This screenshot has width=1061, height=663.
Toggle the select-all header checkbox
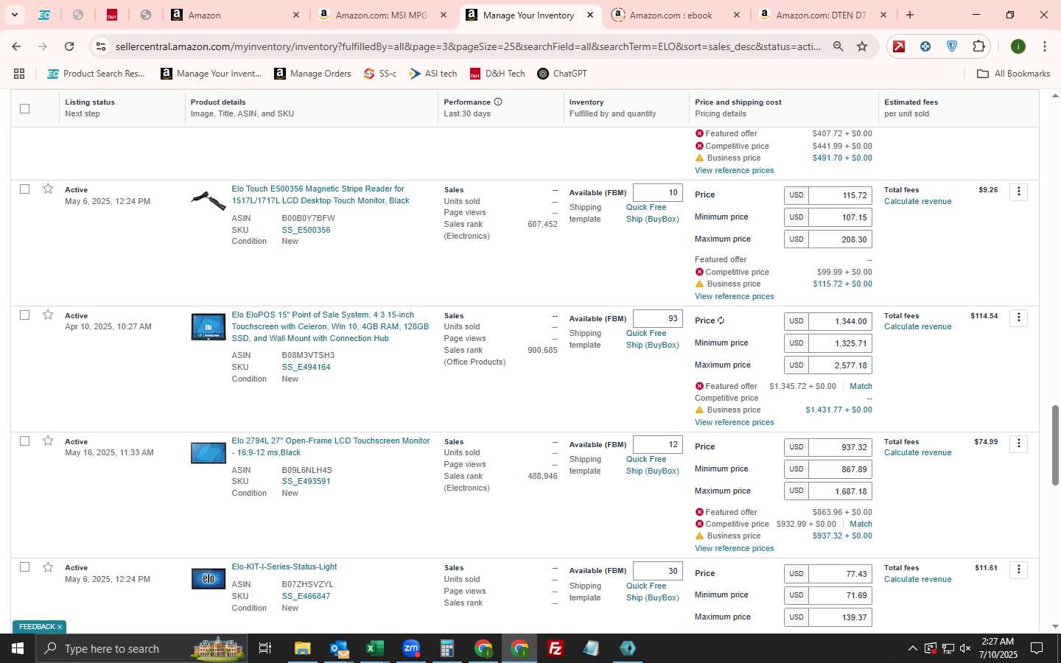point(24,108)
